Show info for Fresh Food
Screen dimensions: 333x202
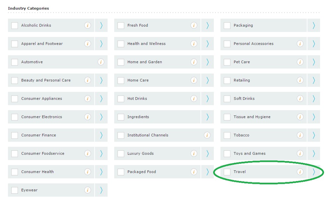coord(194,25)
